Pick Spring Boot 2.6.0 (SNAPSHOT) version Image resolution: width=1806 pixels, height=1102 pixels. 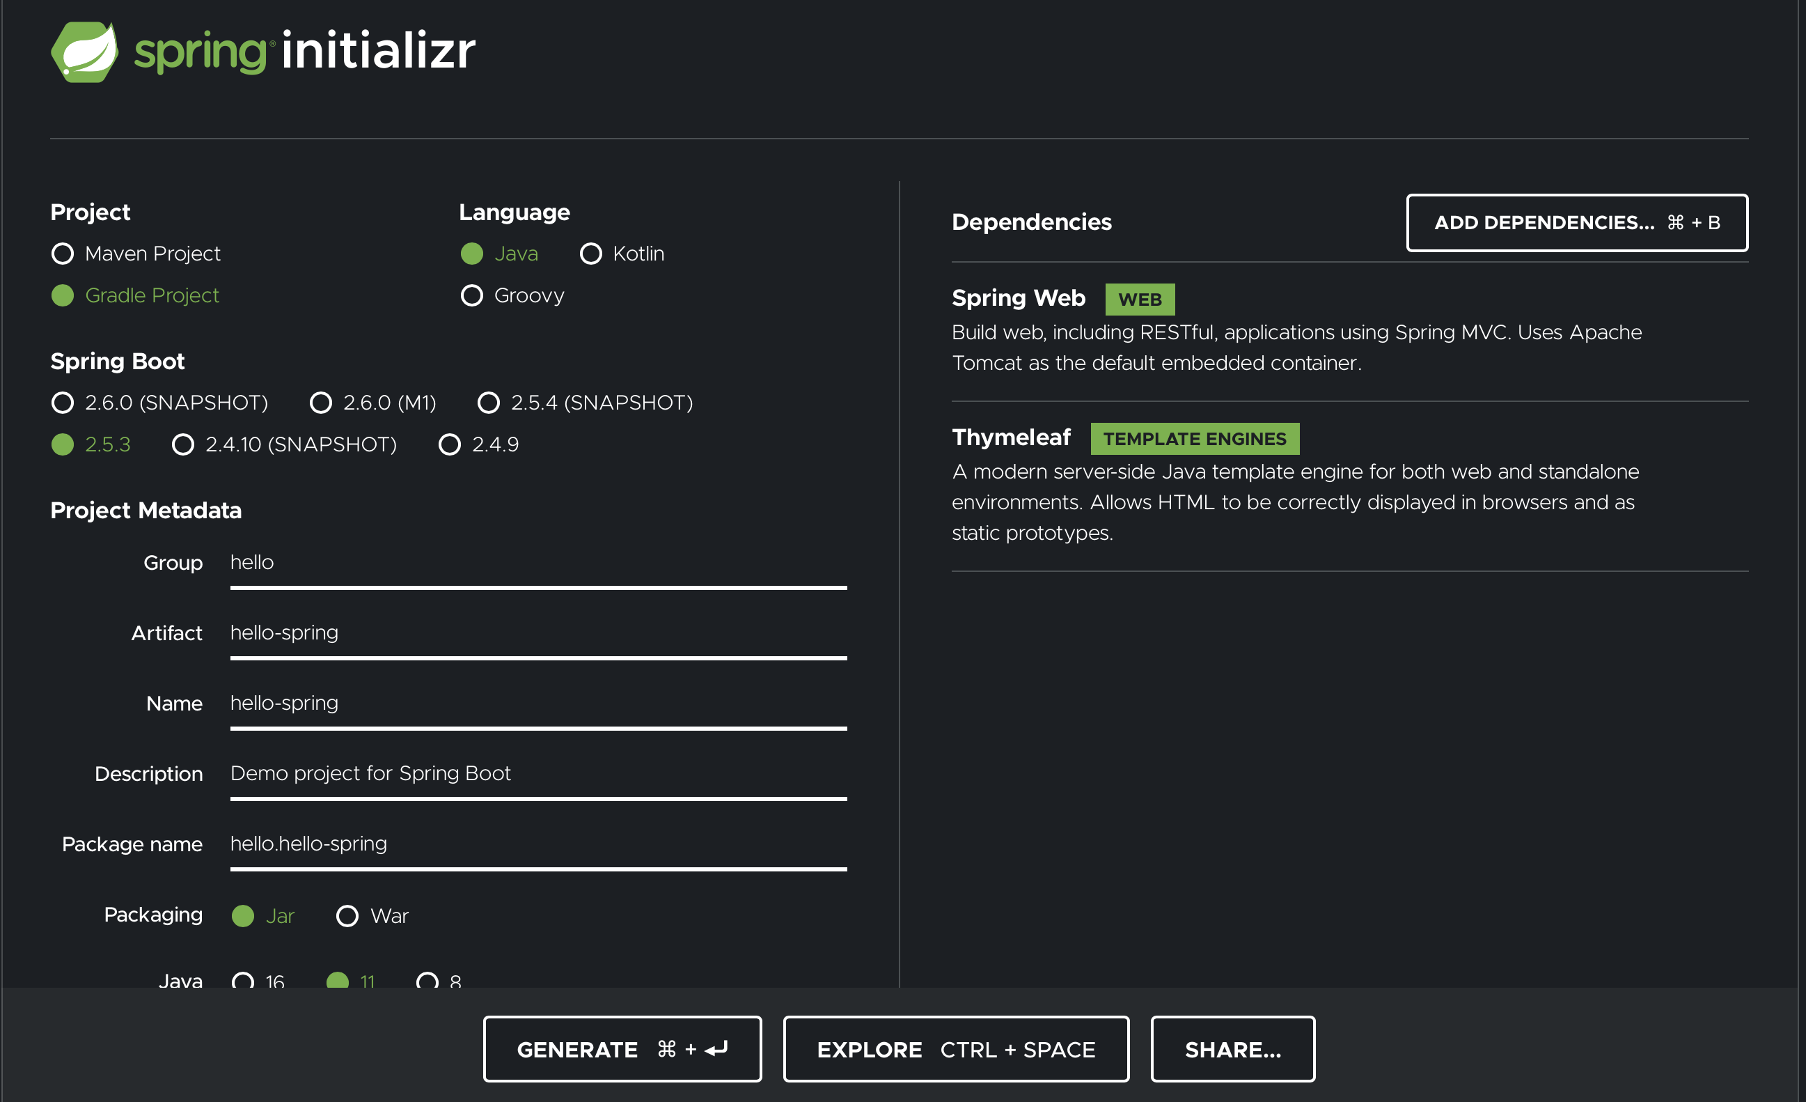tap(63, 403)
